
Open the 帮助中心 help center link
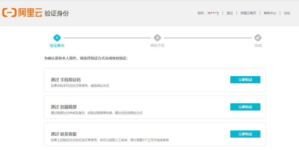click(x=270, y=13)
